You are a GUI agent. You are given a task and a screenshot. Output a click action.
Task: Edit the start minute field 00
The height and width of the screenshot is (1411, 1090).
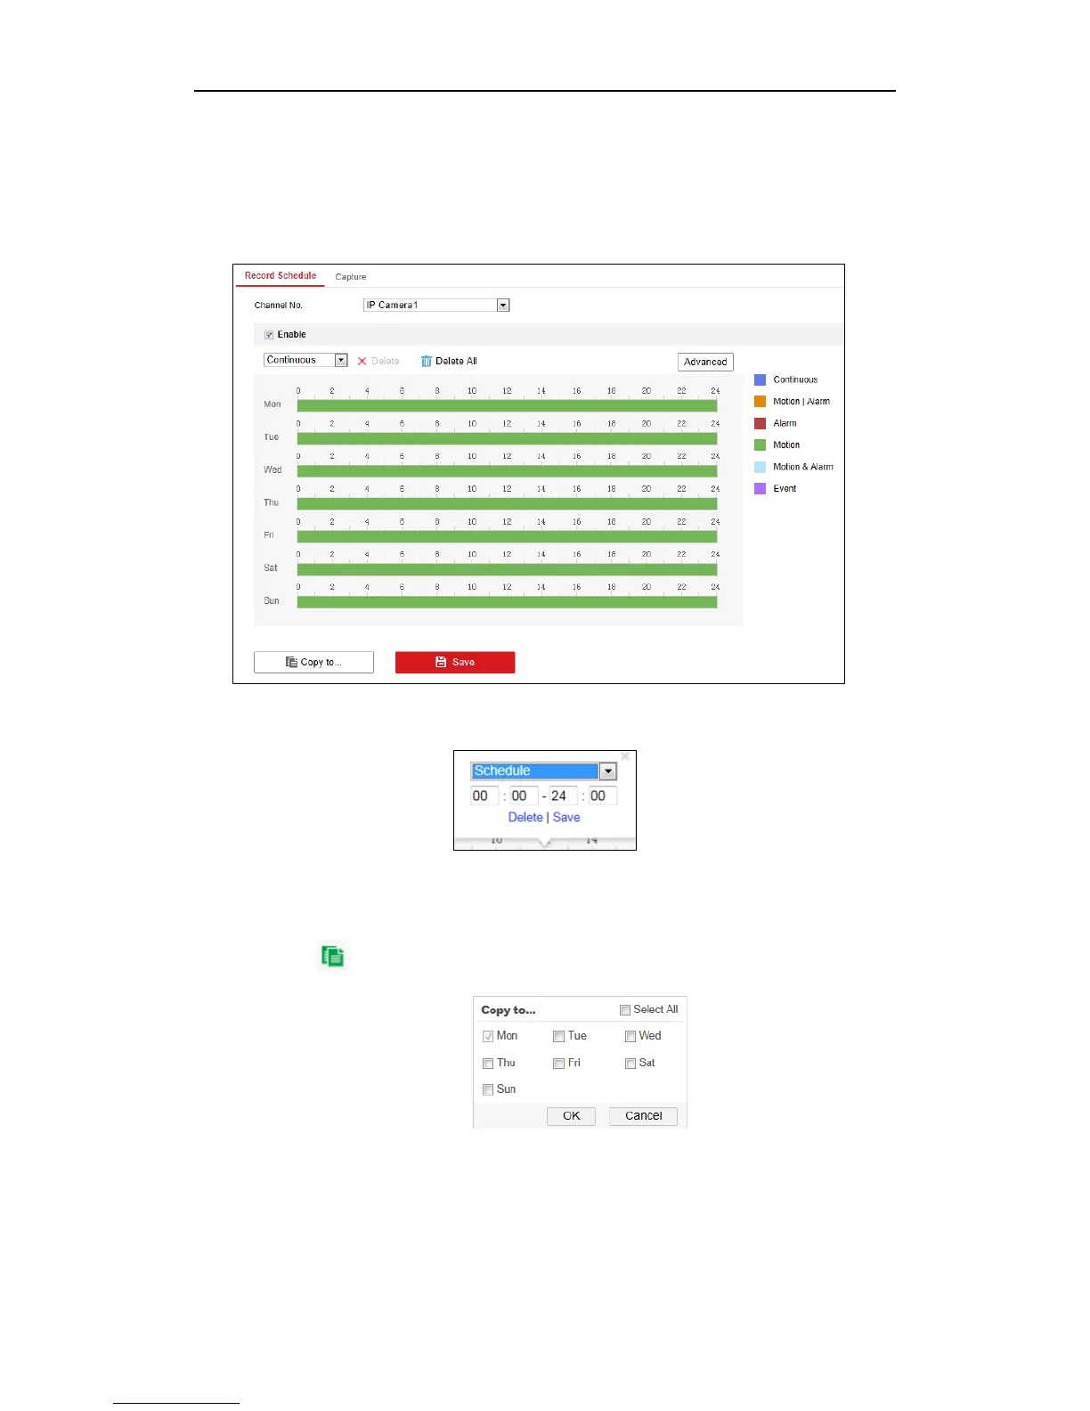(524, 796)
